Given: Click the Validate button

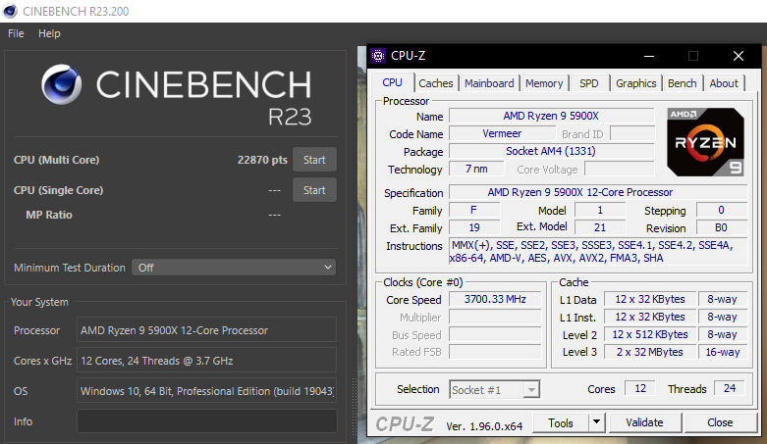Looking at the screenshot, I should [x=644, y=422].
